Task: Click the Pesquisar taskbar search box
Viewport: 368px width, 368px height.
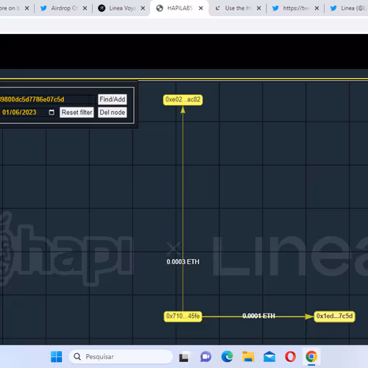Action: [x=121, y=357]
